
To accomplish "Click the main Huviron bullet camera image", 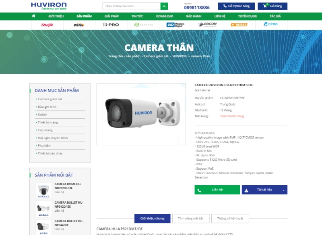I will tap(141, 114).
